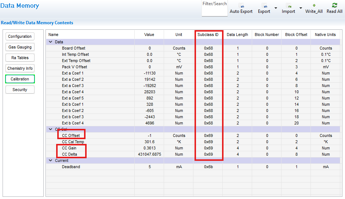Viewport: 345px width, 199px height.
Task: Click the CC Offset subclass ID 0x69
Action: 208,135
